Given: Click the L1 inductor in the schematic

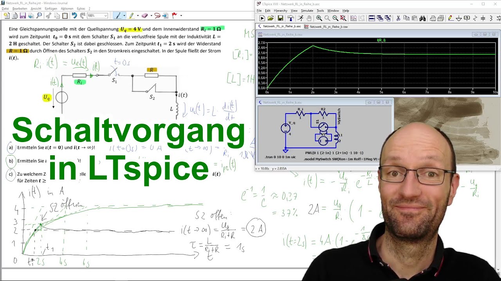Looking at the screenshot, I should tap(336, 137).
